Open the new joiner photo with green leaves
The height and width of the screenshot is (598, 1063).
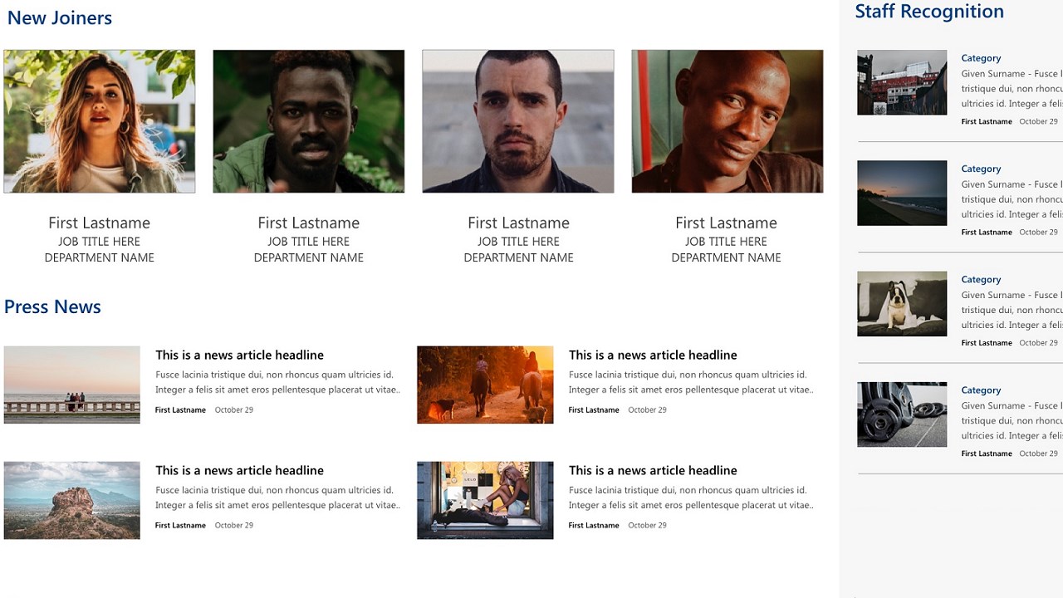[309, 121]
